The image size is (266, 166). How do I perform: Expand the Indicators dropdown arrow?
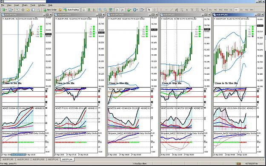point(131,10)
